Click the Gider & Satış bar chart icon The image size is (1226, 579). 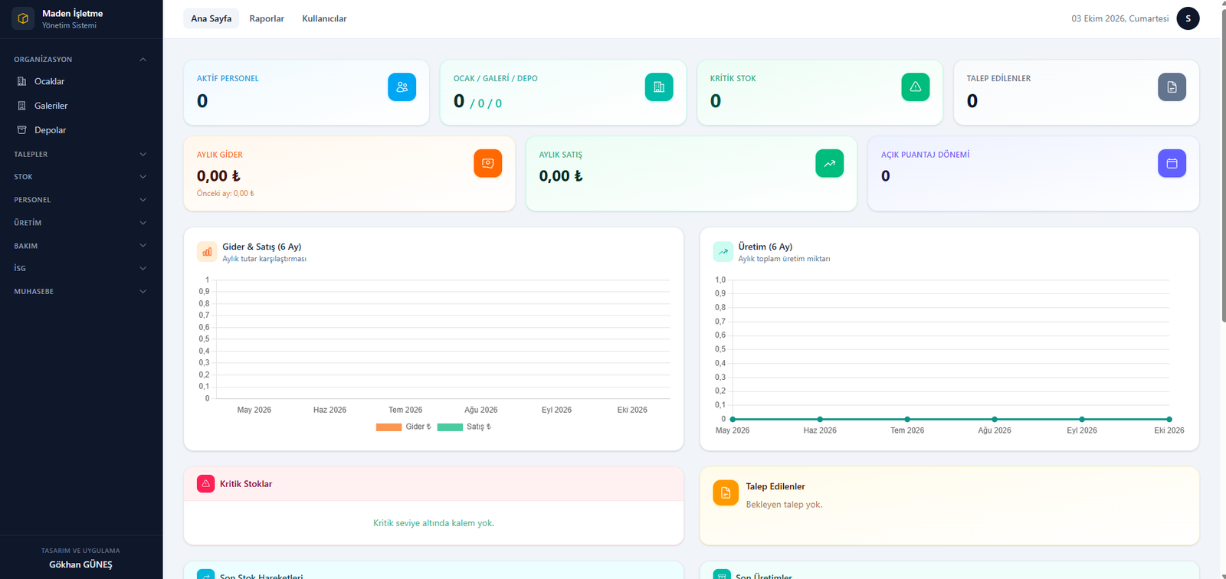pos(207,251)
